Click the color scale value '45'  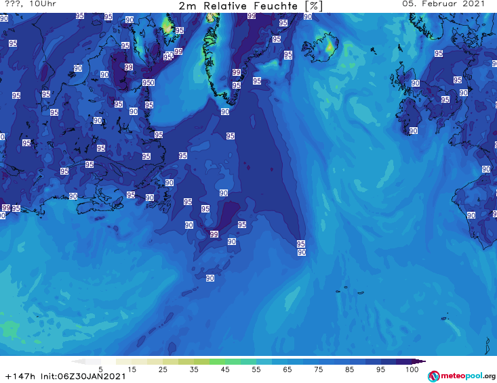point(225,369)
